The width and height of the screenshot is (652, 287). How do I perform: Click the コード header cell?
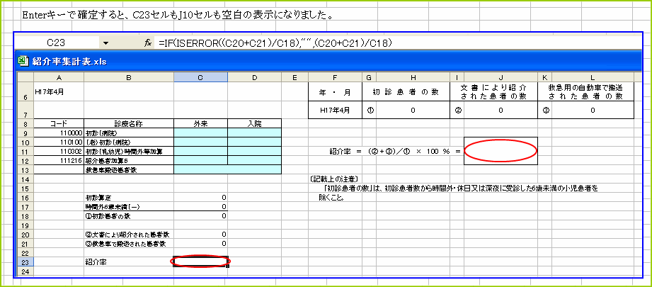click(59, 123)
